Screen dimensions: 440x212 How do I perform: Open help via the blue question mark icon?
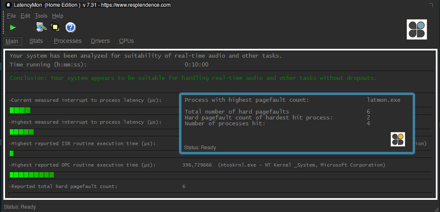(71, 27)
